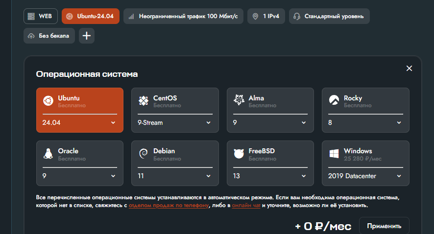This screenshot has width=434, height=234.
Task: Open Debian version dropdown 11
Action: coord(175,176)
